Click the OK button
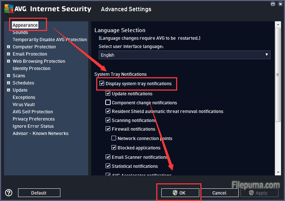285x201 pixels. pos(180,193)
